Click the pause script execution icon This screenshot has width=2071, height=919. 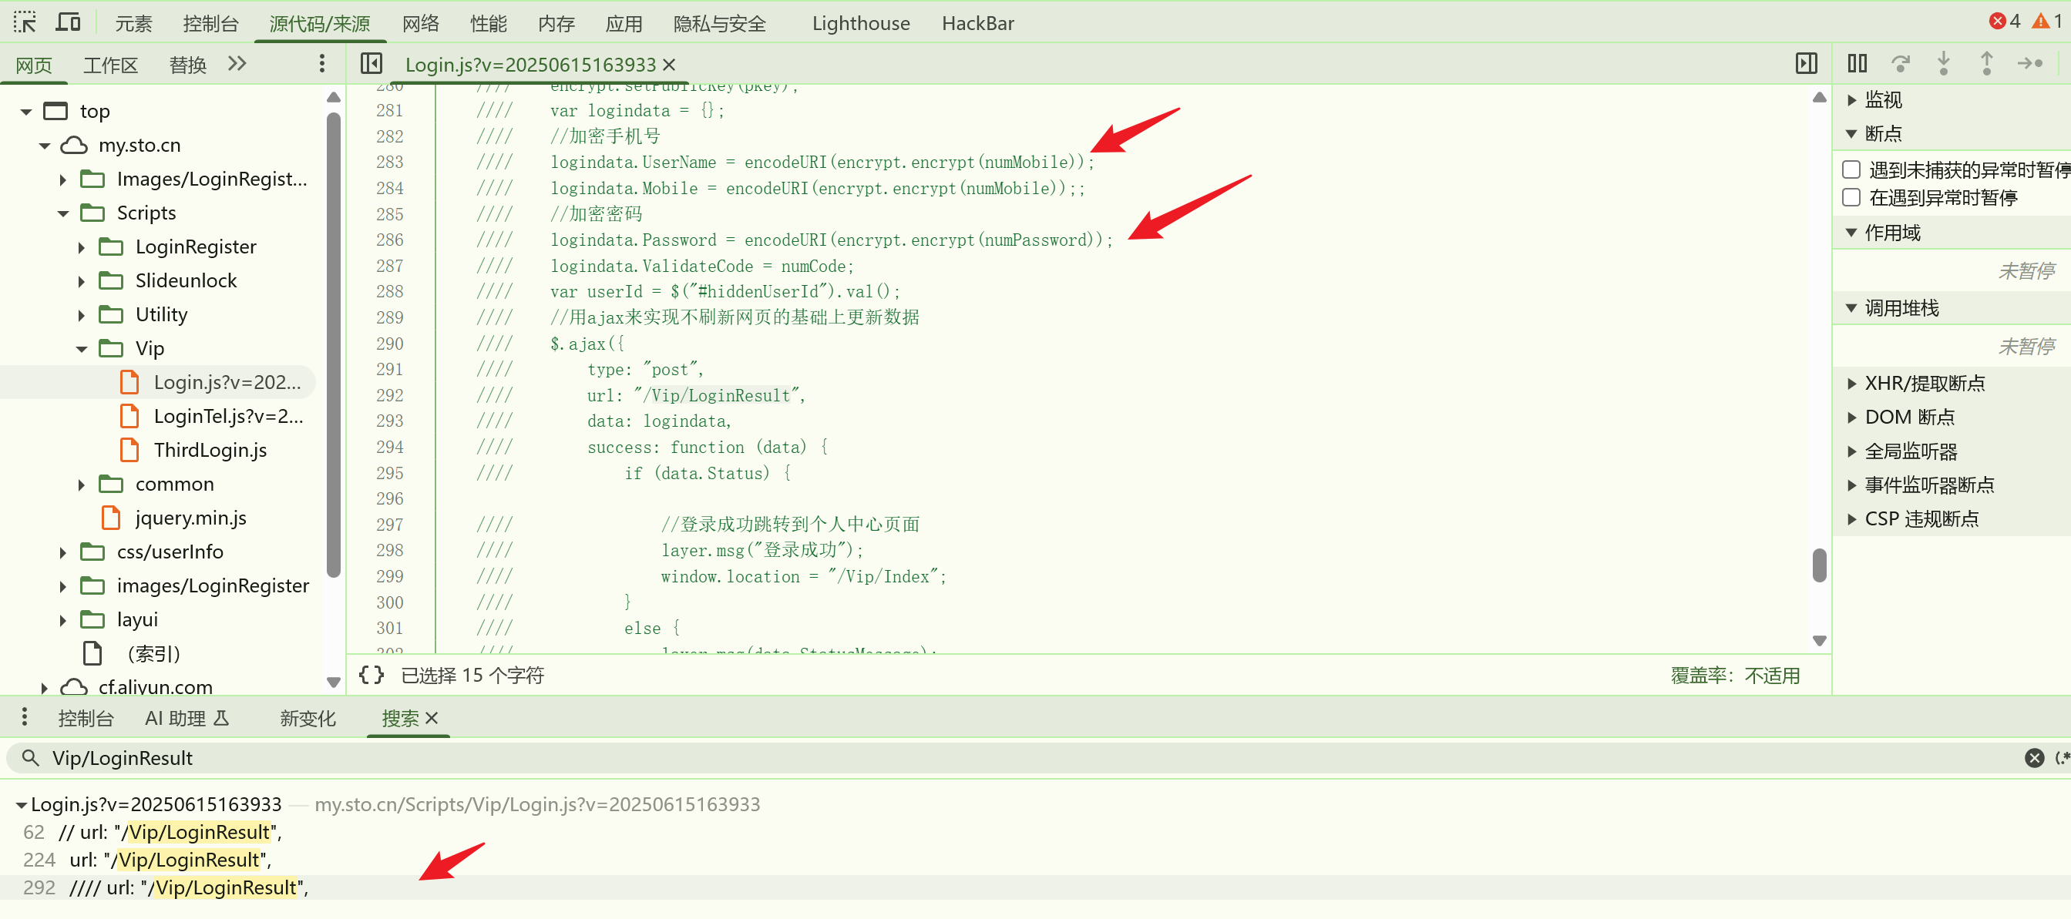tap(1858, 63)
